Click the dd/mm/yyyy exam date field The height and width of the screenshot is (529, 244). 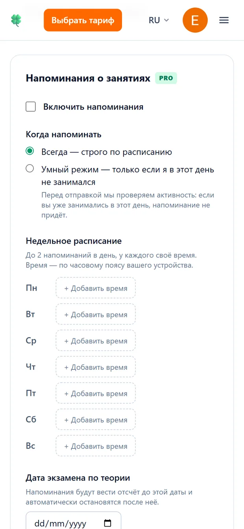pyautogui.click(x=74, y=521)
